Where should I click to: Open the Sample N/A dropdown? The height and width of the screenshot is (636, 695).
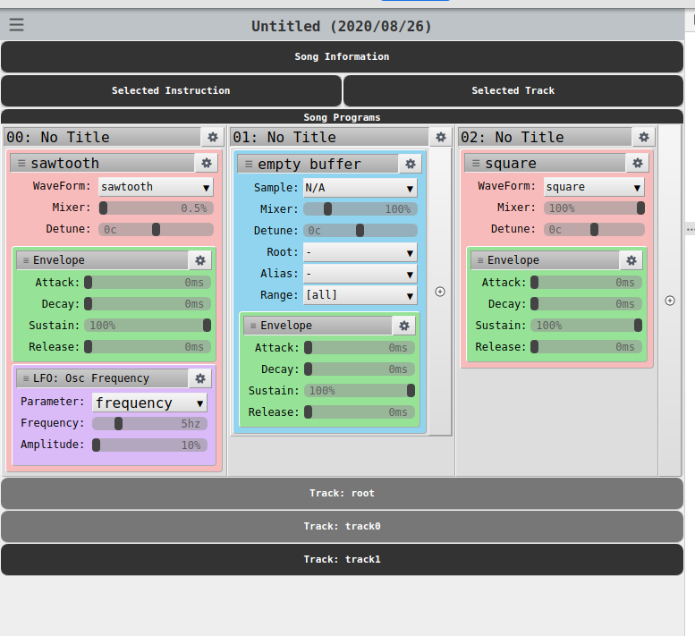click(360, 188)
